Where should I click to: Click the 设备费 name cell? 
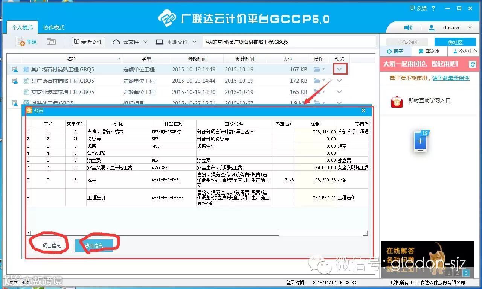point(119,139)
